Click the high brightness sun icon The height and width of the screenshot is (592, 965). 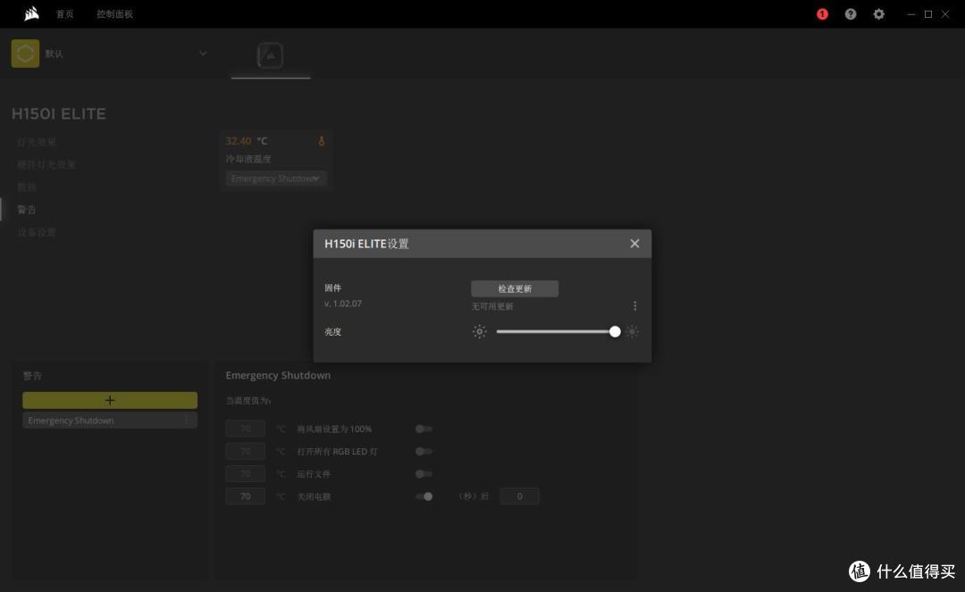[x=632, y=332]
